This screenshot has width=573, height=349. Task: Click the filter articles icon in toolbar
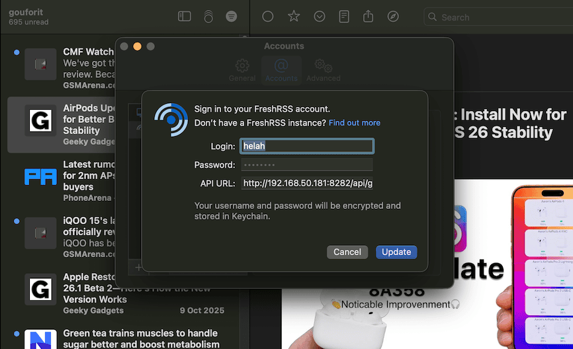point(231,17)
